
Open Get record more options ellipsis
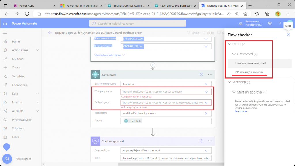click(x=210, y=75)
